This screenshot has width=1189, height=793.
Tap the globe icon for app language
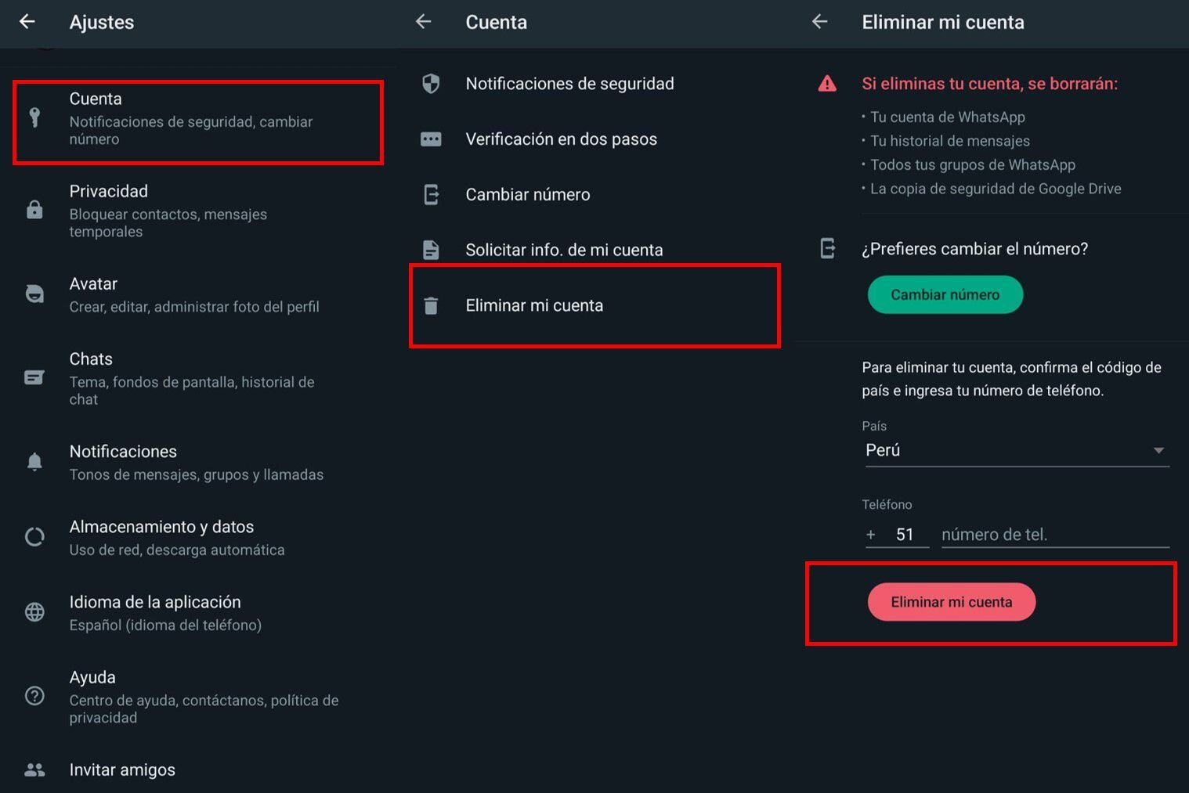(x=34, y=612)
